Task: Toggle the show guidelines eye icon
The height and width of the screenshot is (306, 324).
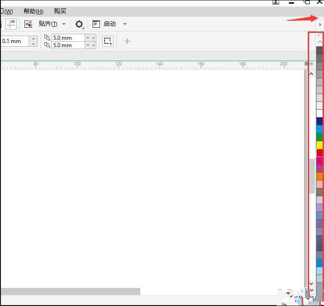Action: [x=11, y=24]
